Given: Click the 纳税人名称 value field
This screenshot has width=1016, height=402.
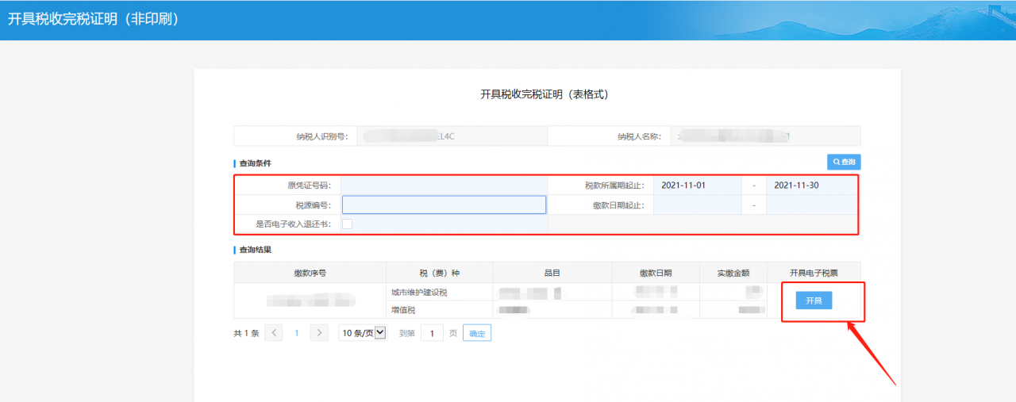Looking at the screenshot, I should (x=765, y=136).
